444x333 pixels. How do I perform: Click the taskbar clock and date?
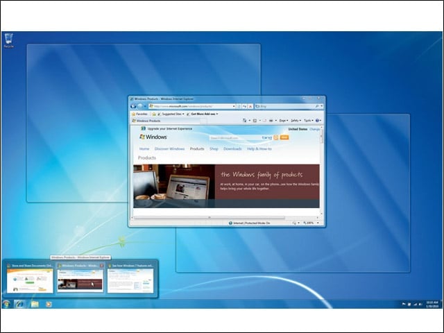[x=432, y=304]
